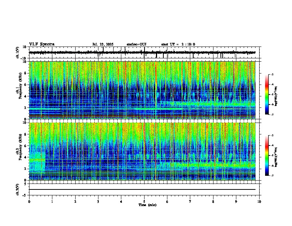Click the ch.2 spectrogram color scale bar
Viewport: 292px width, 226px height.
[x=267, y=155]
